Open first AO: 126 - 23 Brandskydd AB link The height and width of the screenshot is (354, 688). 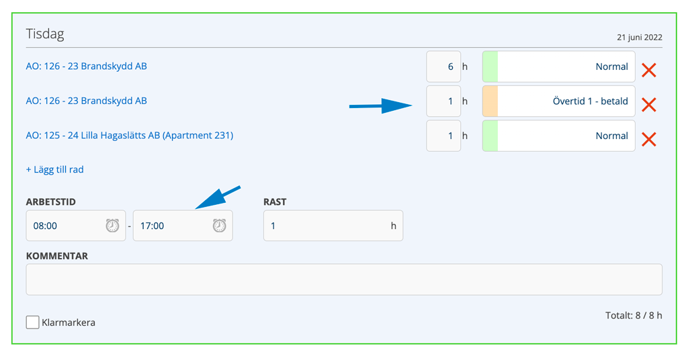pos(87,67)
